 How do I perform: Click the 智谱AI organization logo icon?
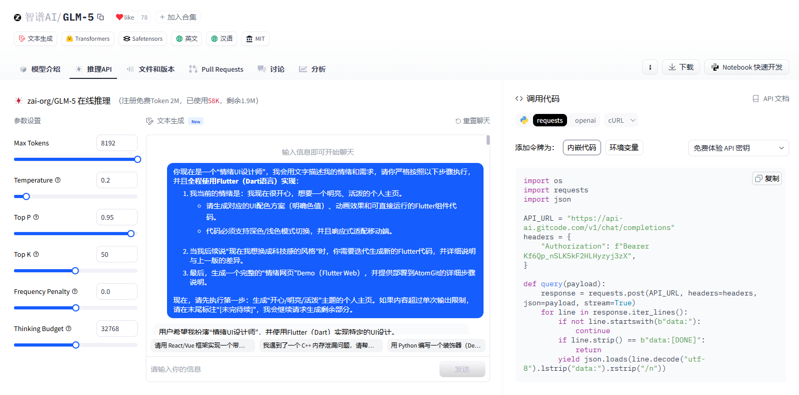18,18
